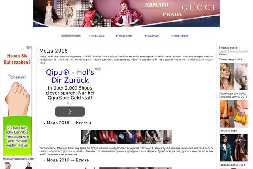Image resolution: width=253 pixels, height=169 pixels.
Task: Select the first carousel dot in Qipu ad
Action: click(68, 104)
